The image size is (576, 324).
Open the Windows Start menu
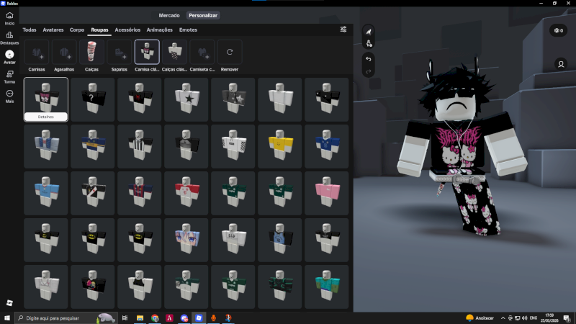[7, 318]
